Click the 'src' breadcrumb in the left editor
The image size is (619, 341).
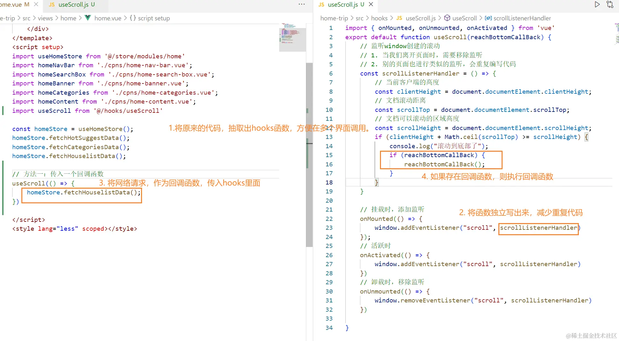click(x=26, y=18)
